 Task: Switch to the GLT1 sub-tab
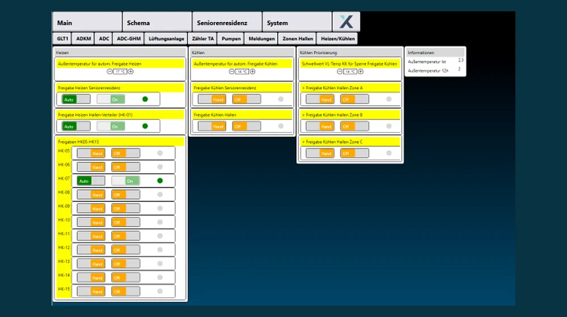click(62, 38)
